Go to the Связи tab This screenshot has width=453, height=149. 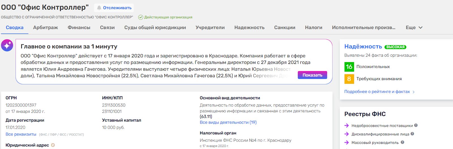pos(107,27)
